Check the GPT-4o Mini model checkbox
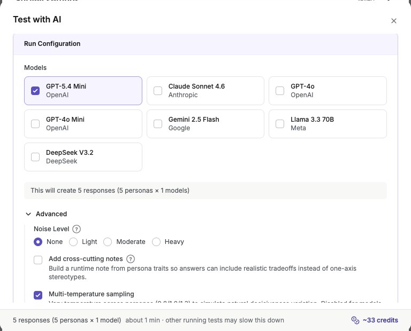Image resolution: width=411 pixels, height=331 pixels. click(x=35, y=124)
